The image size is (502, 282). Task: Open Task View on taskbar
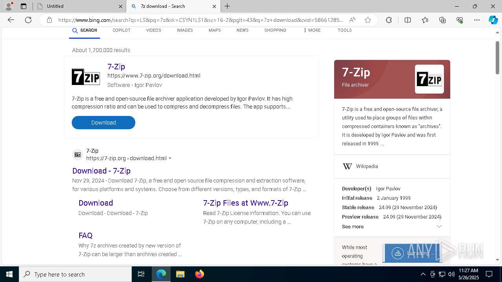click(141, 274)
